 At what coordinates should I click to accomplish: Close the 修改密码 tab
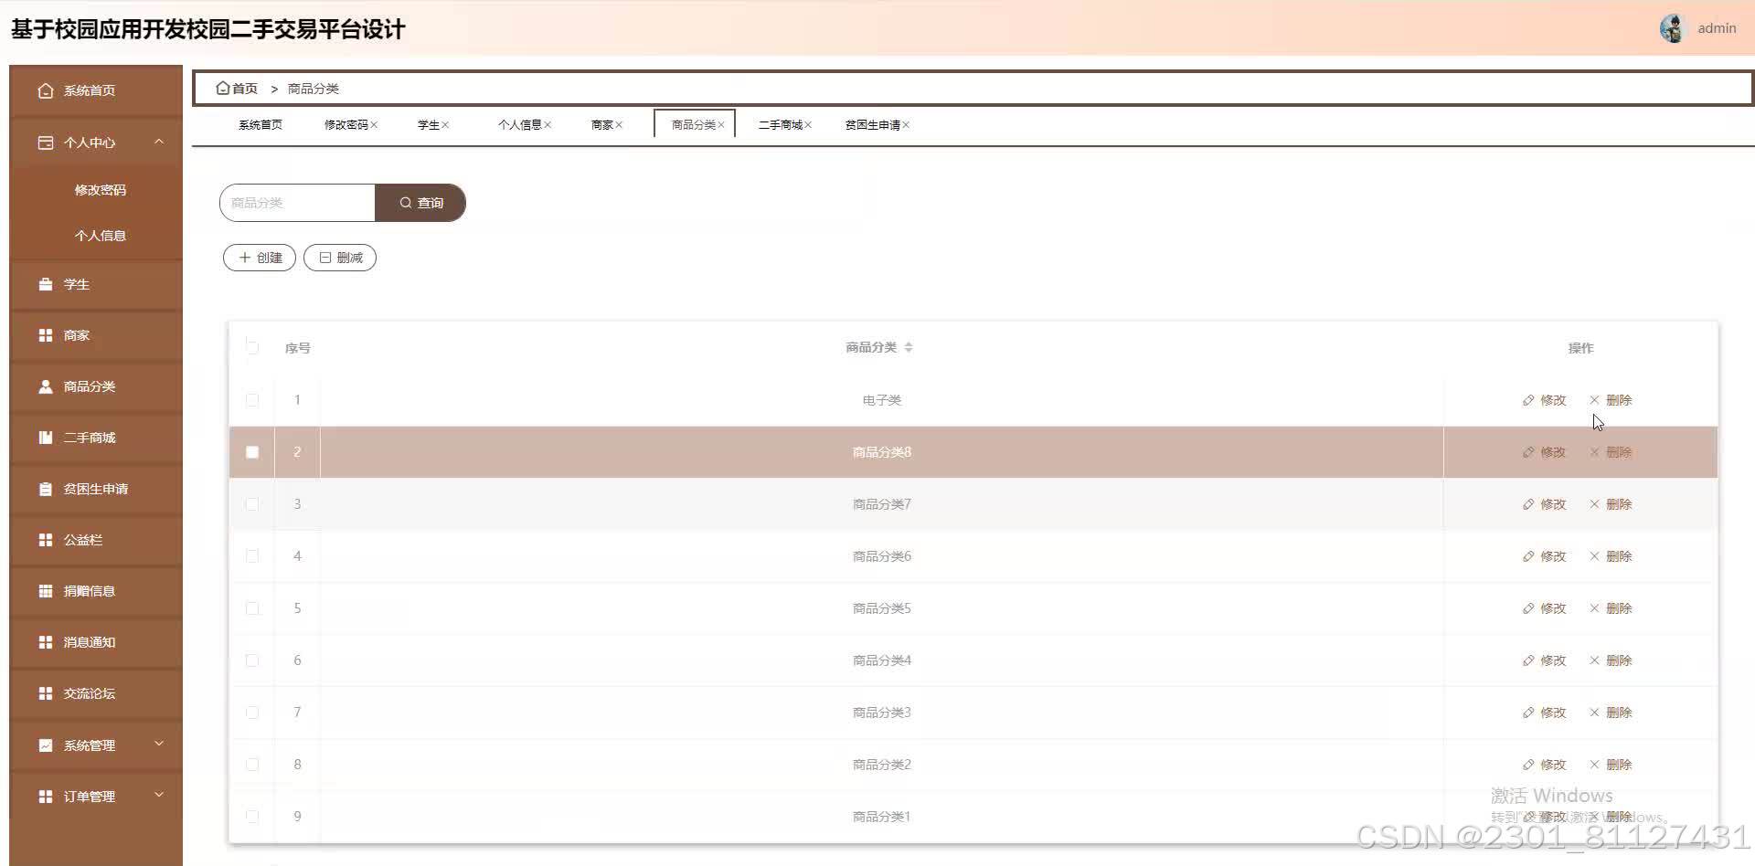click(374, 125)
